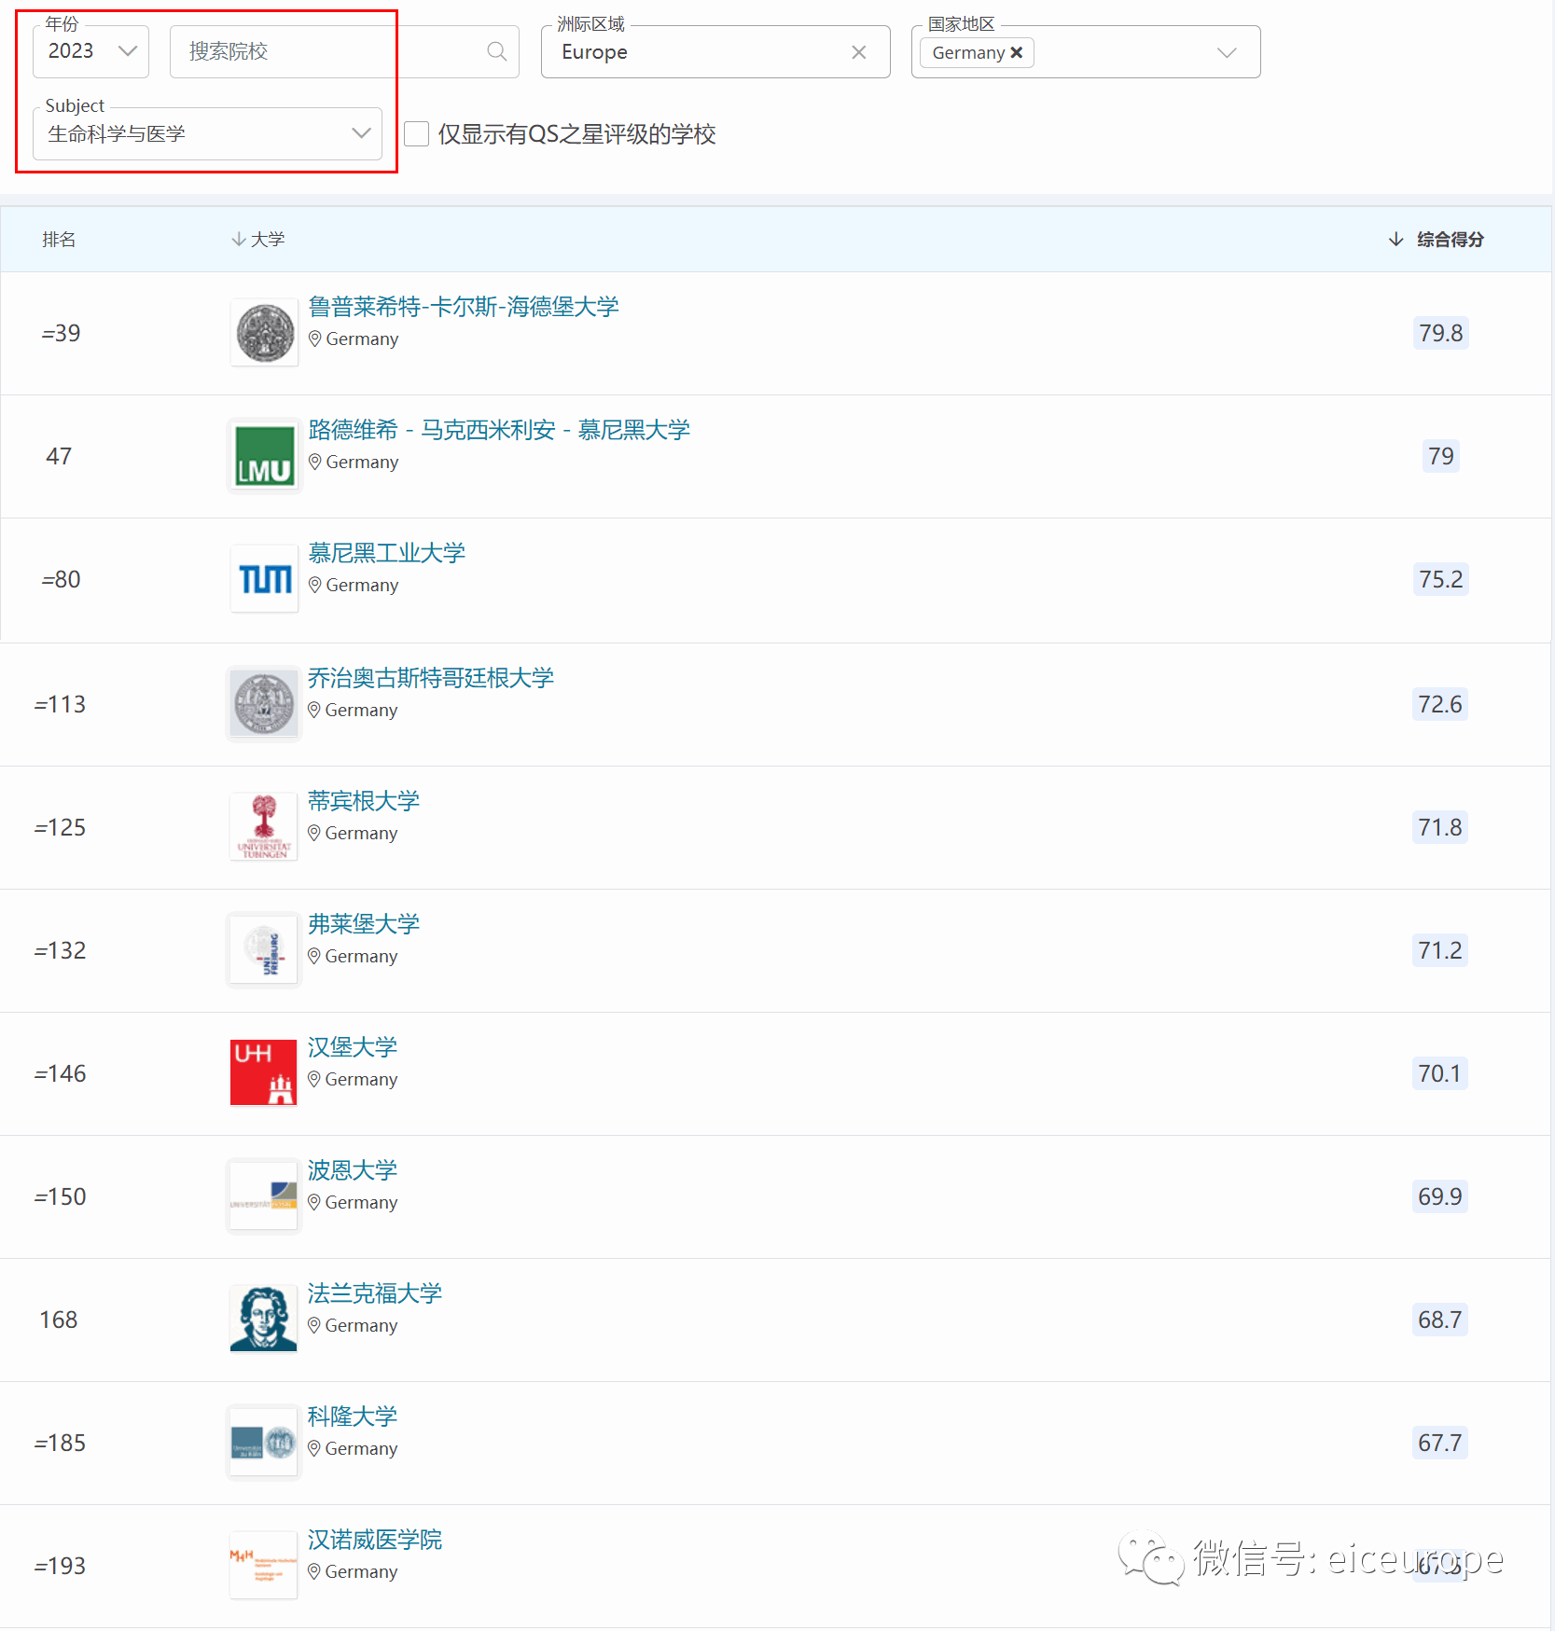The image size is (1555, 1631).
Task: Open the Technical University of Munich link
Action: coord(386,553)
